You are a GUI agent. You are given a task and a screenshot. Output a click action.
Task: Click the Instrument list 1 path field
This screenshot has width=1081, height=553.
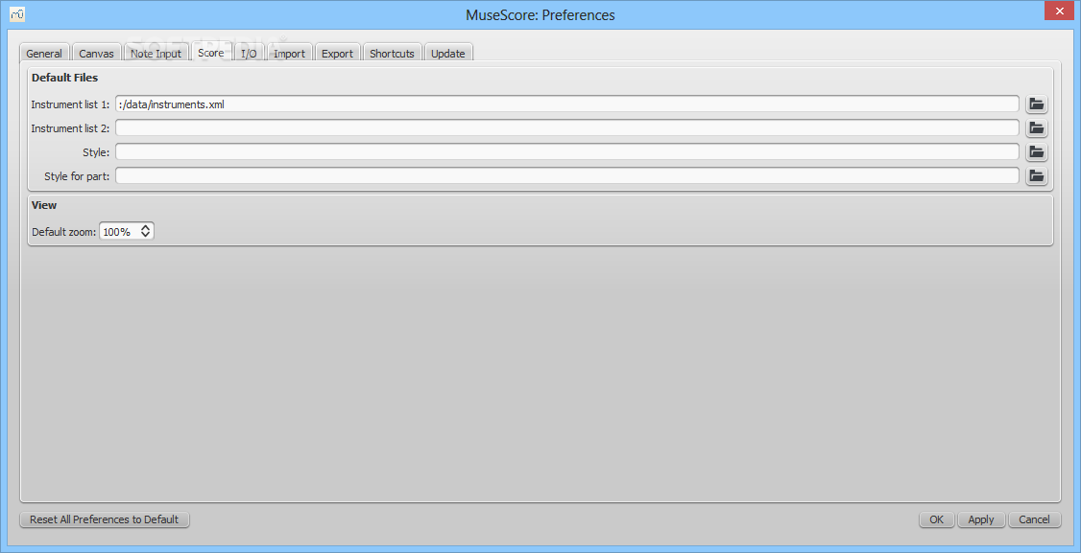566,104
